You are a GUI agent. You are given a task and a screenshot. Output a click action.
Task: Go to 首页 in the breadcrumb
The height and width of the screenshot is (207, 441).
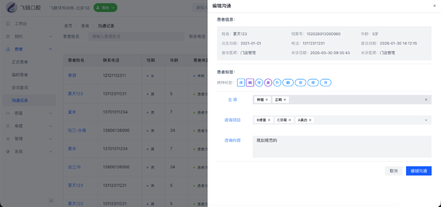click(x=68, y=26)
